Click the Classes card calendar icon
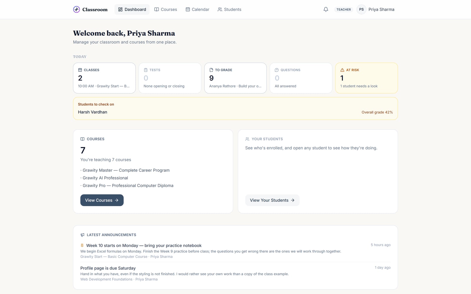 (x=80, y=70)
